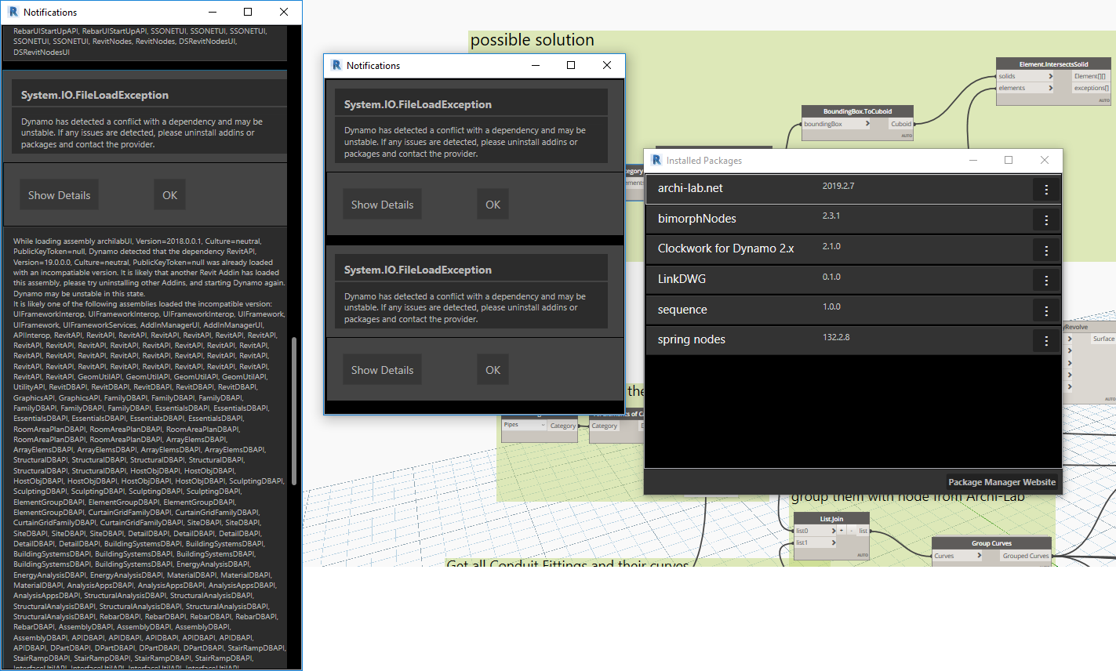
Task: Click the Revit icon in Installed Packages title bar
Action: click(x=656, y=160)
